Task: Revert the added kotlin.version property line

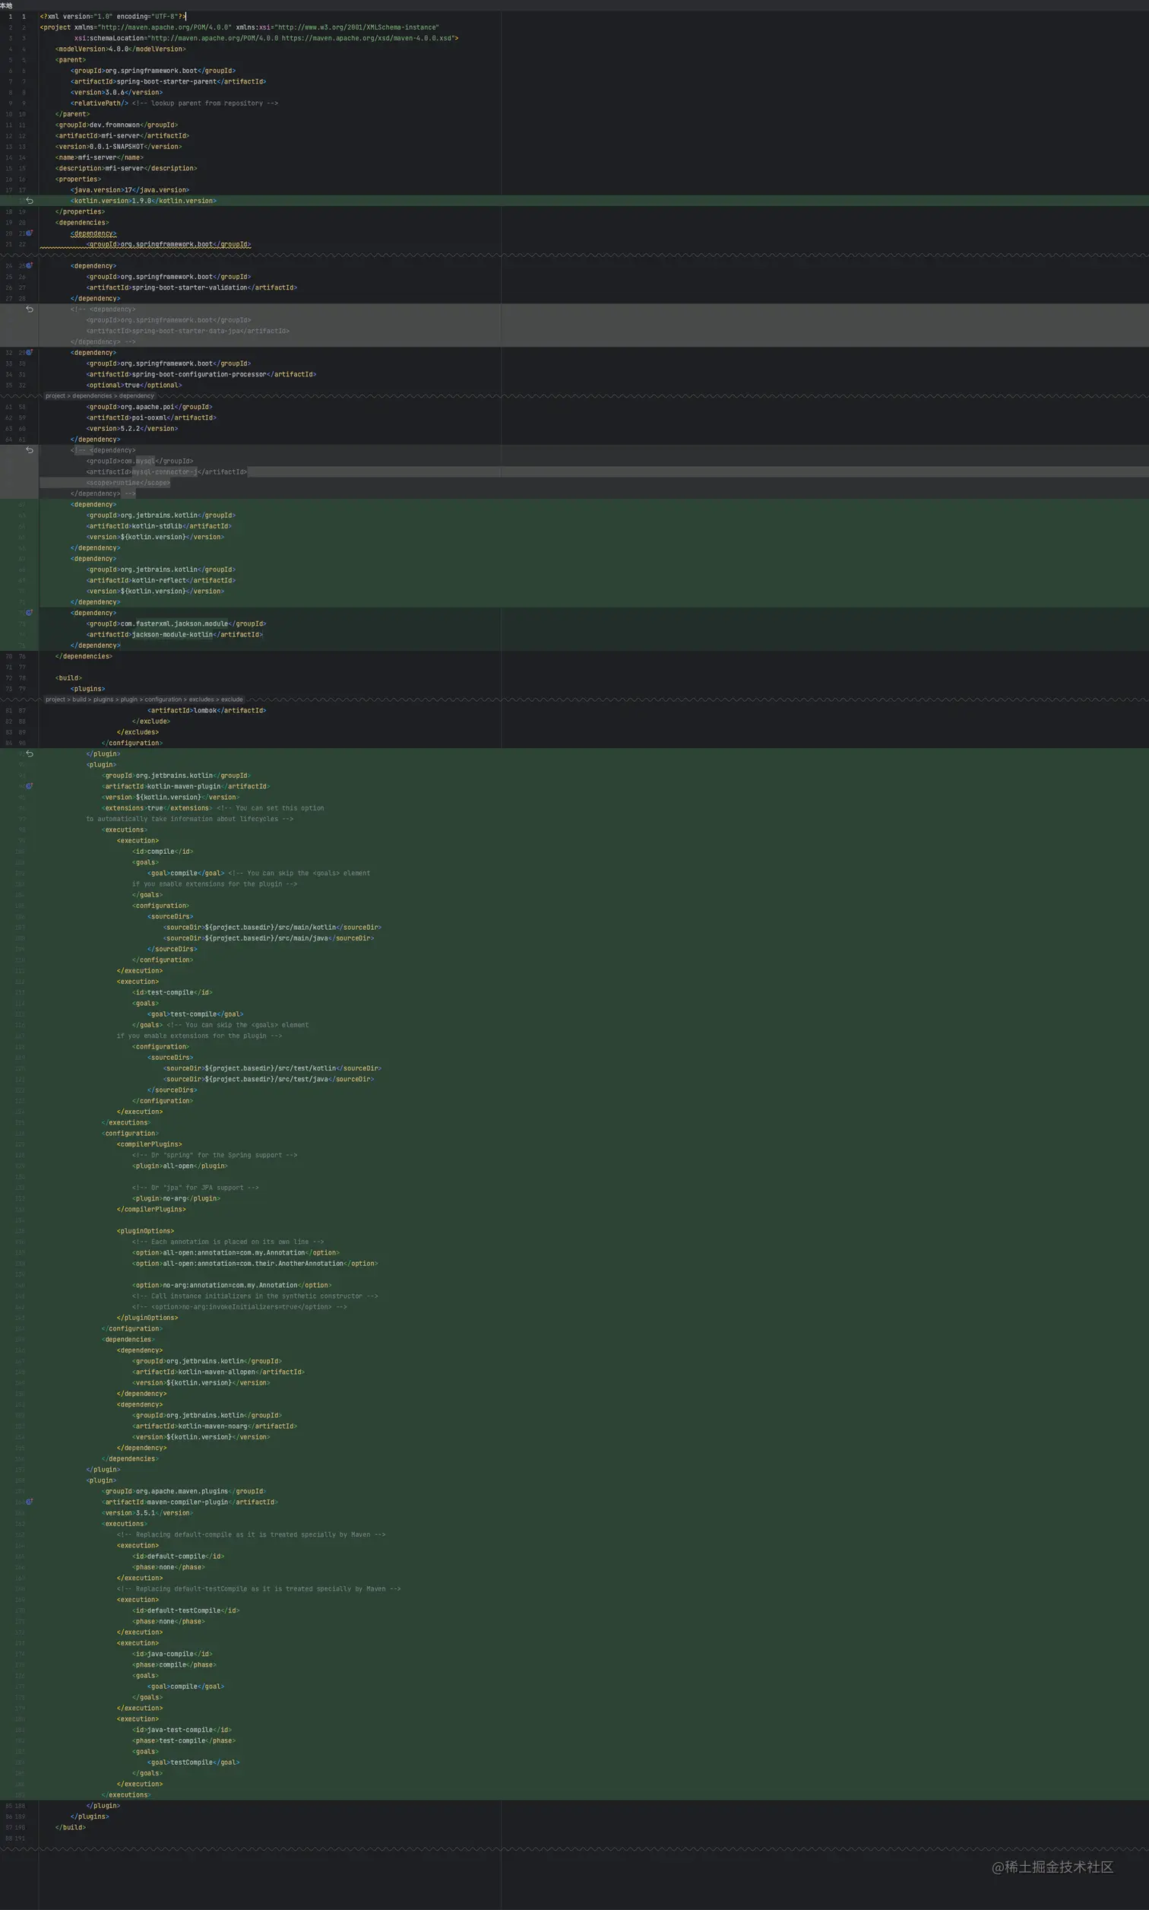Action: click(x=30, y=201)
